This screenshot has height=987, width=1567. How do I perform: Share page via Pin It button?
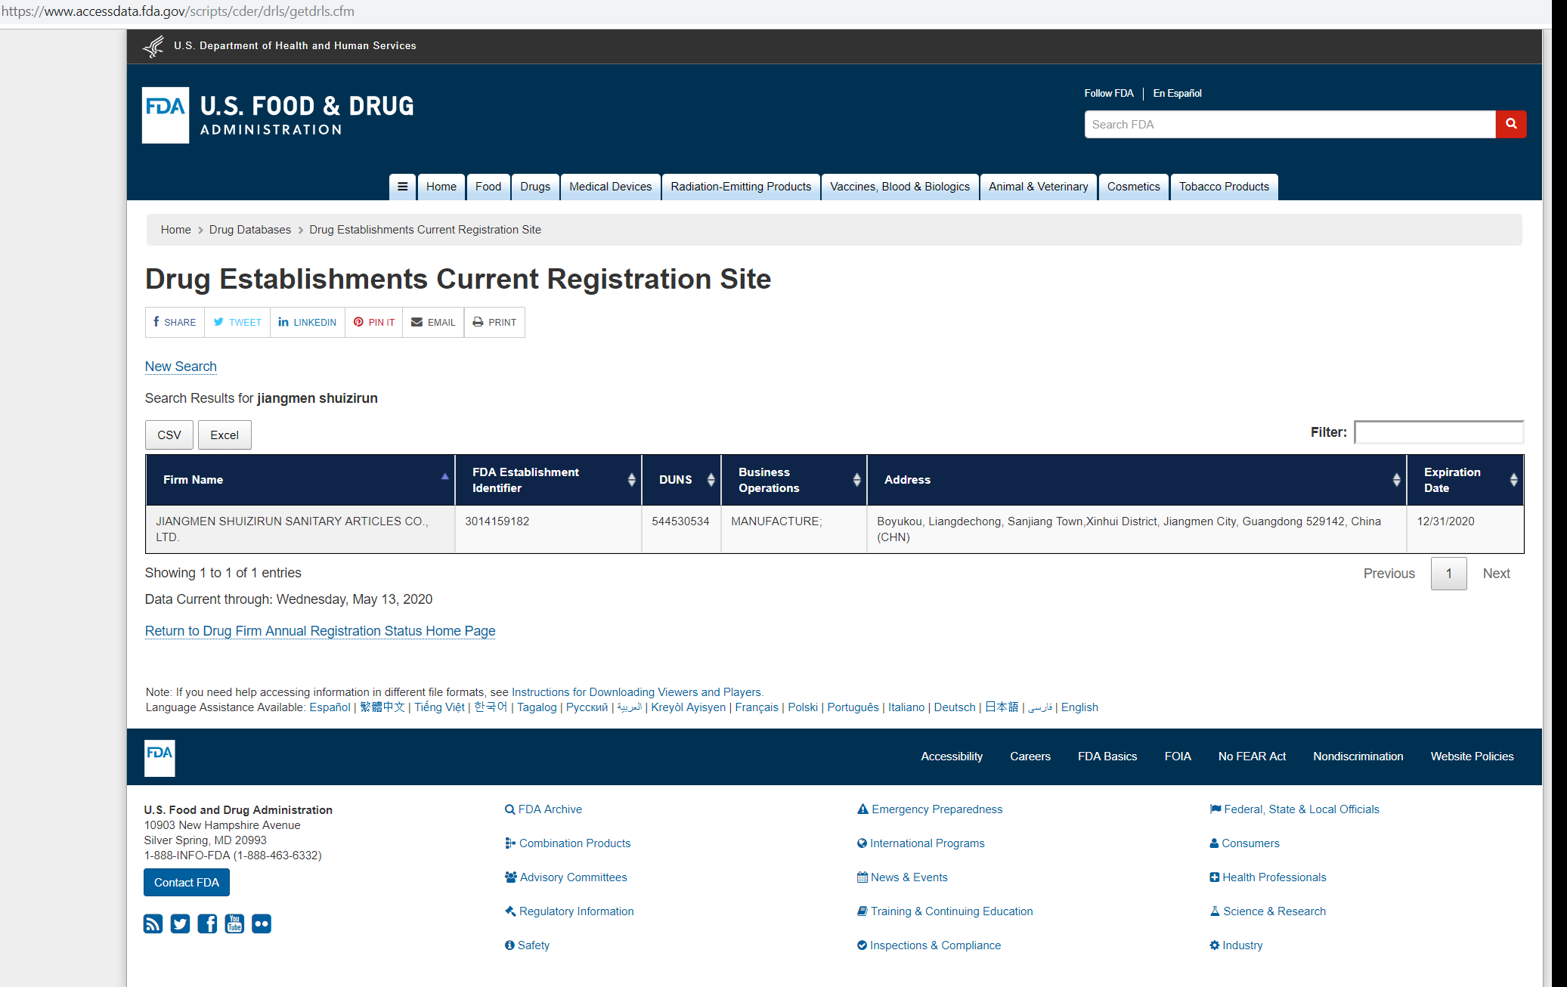374,322
